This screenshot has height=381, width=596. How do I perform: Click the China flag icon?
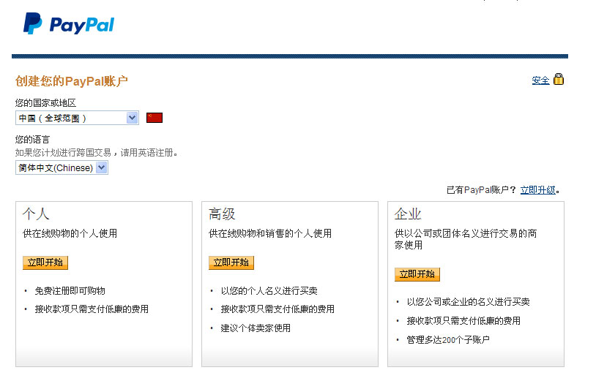pos(154,118)
